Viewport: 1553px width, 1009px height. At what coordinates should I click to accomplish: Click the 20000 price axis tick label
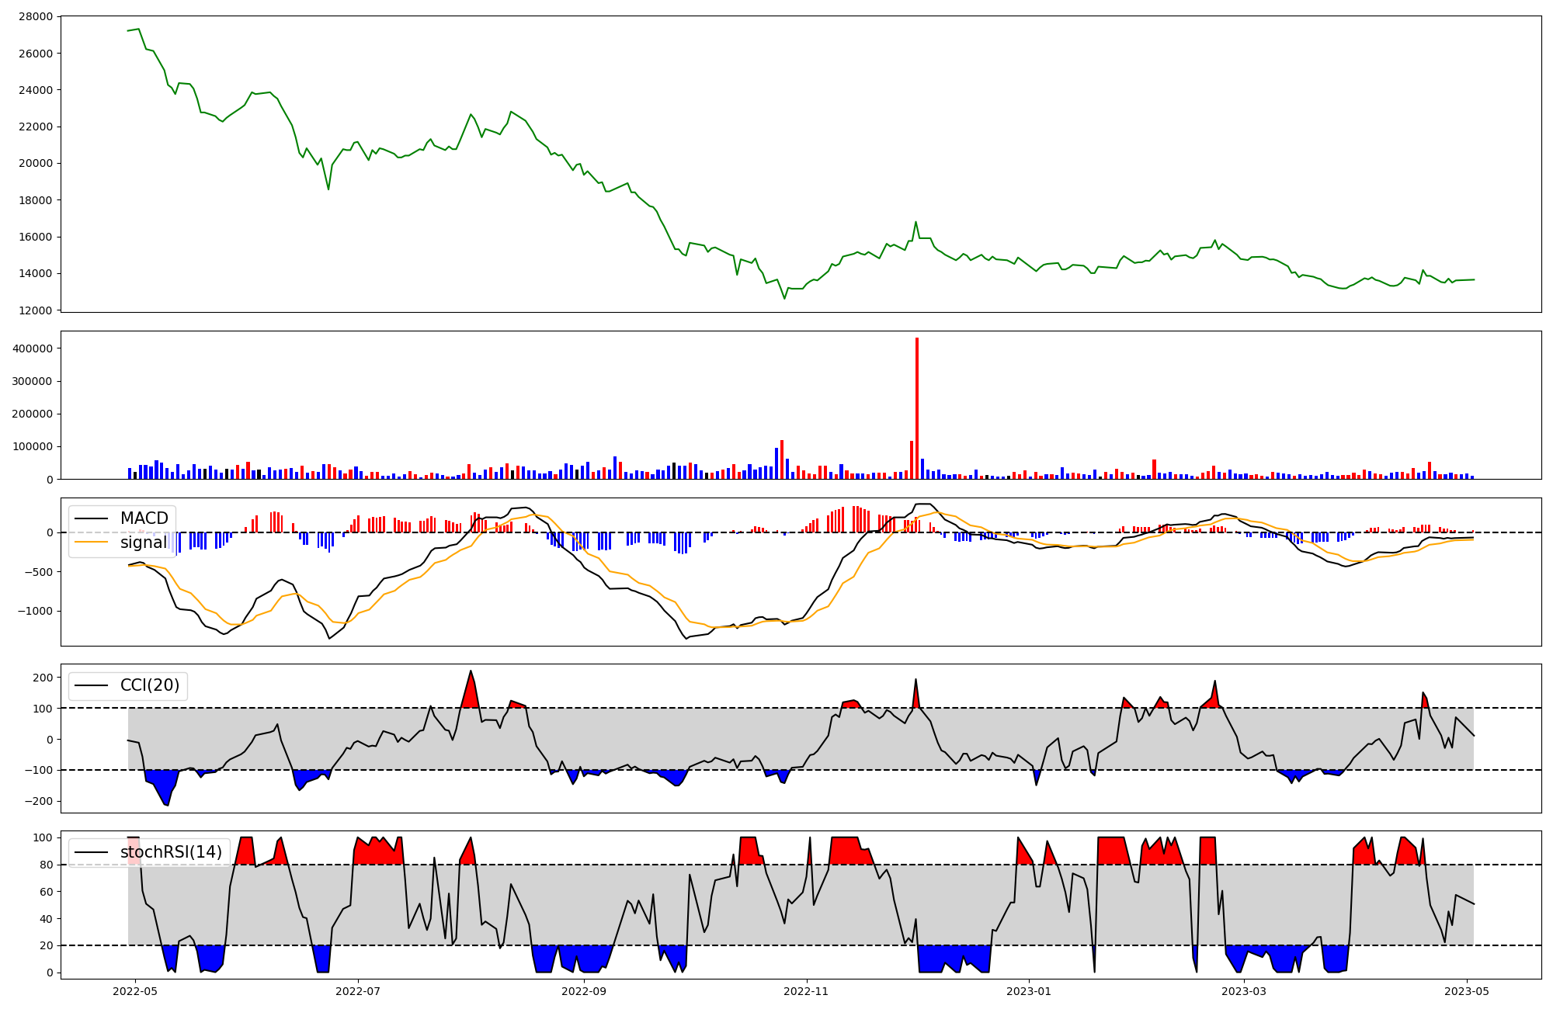coord(34,163)
